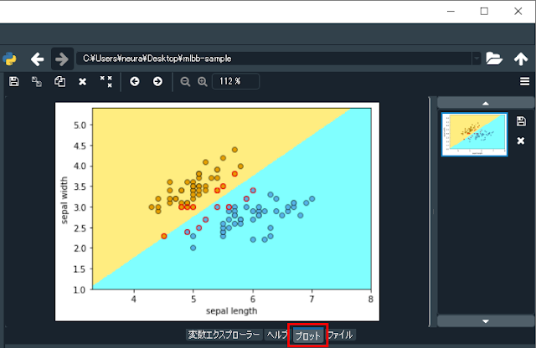Maximize the Spyder window

pyautogui.click(x=484, y=11)
